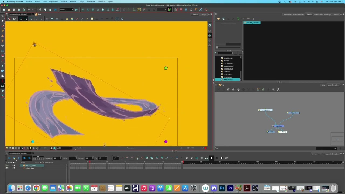
Task: Select the EXPLOSIONS library folder
Action: coord(228,58)
